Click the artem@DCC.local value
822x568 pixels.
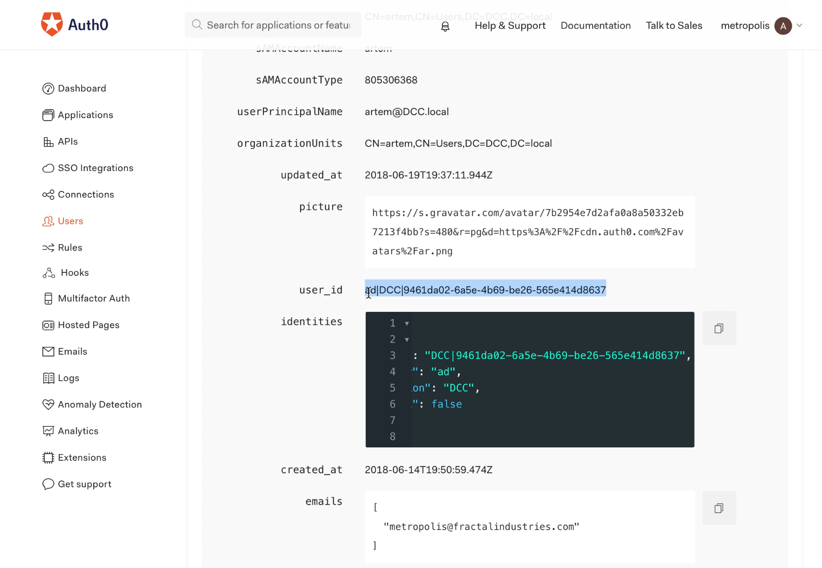click(407, 112)
